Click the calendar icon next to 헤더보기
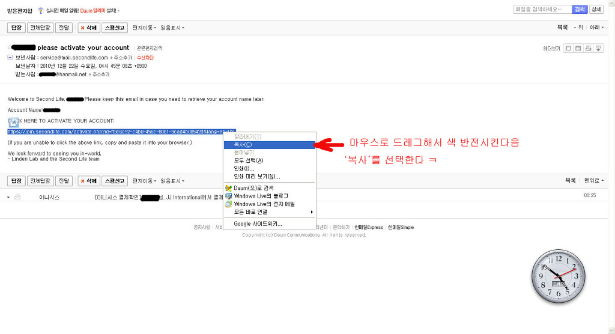Viewport: 615px width, 334px height. point(578,48)
